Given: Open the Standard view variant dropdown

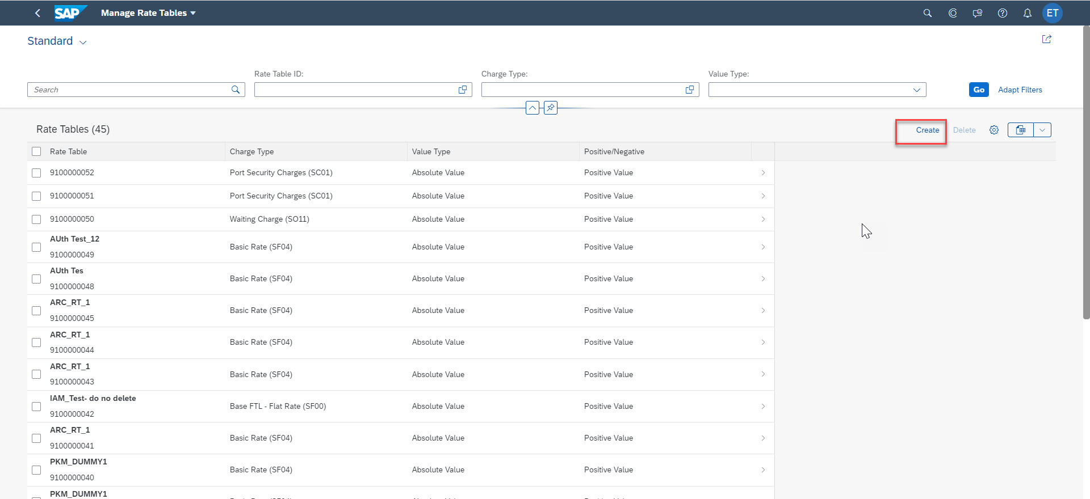Looking at the screenshot, I should tap(83, 42).
